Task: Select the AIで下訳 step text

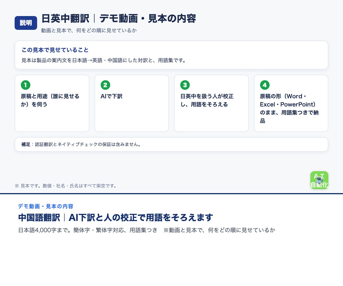Action: [x=112, y=96]
